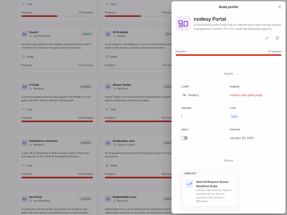Open the Hawthorne Junction card title
287x215 pixels.
(43, 141)
